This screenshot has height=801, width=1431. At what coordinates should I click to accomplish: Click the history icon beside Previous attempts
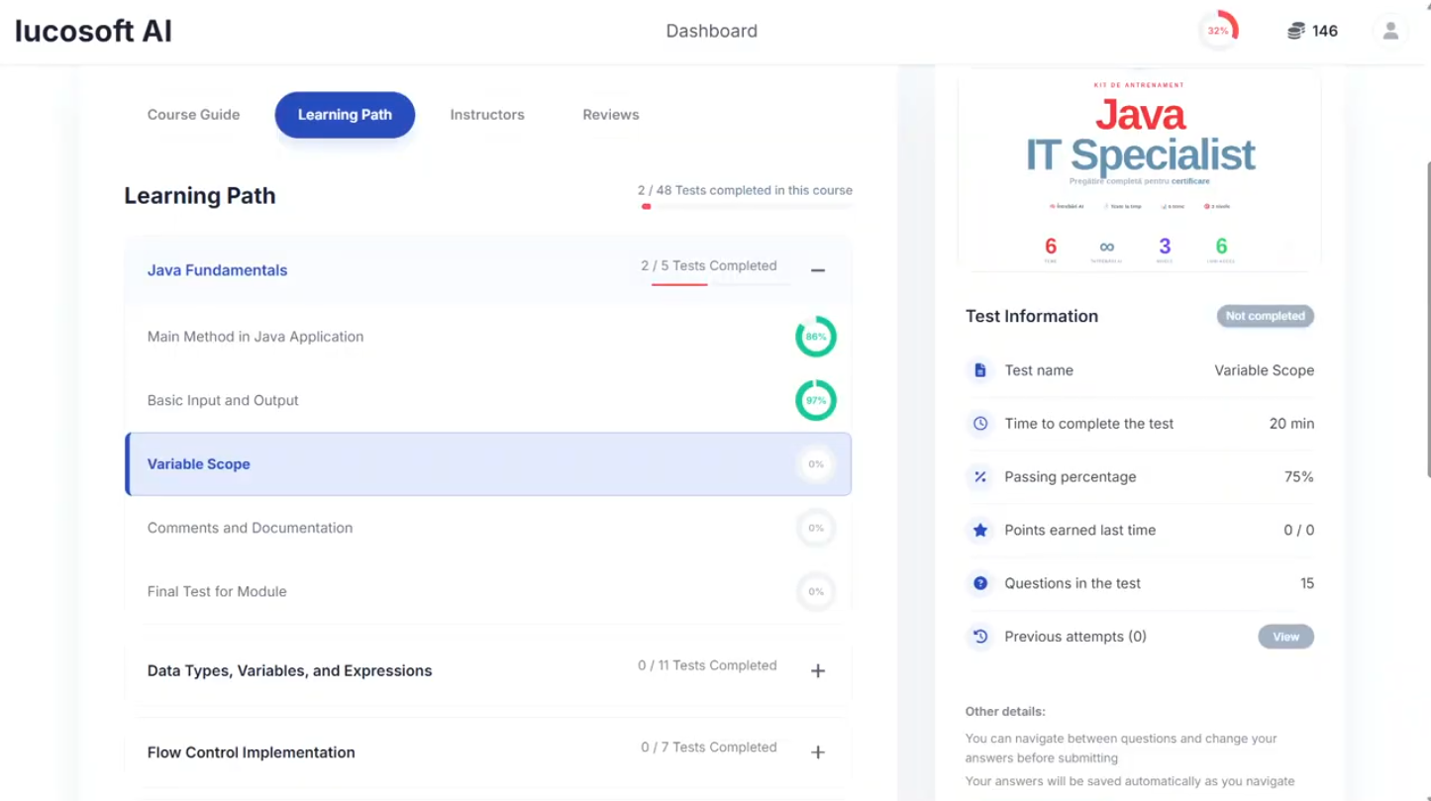pos(979,637)
